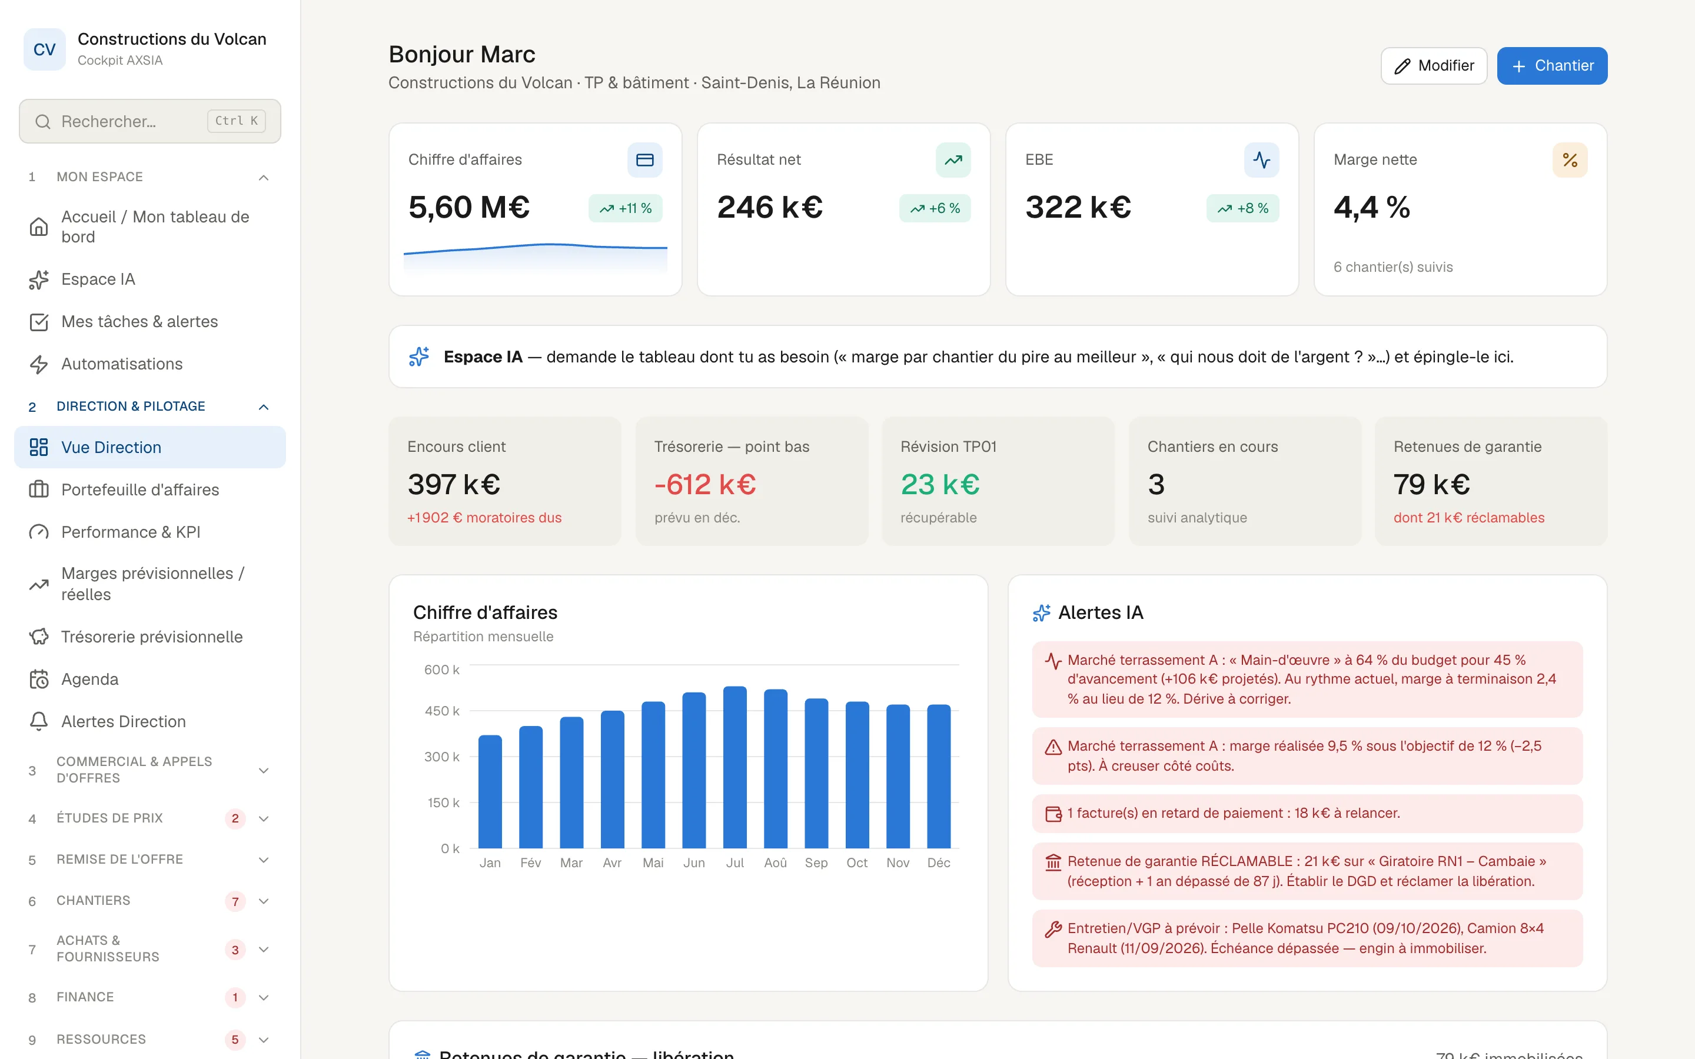The height and width of the screenshot is (1059, 1695).
Task: Expand the FINANCE section
Action: pos(263,997)
